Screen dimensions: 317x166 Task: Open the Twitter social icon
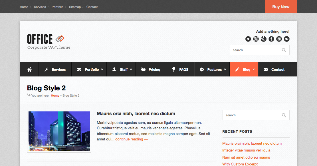pos(248,39)
